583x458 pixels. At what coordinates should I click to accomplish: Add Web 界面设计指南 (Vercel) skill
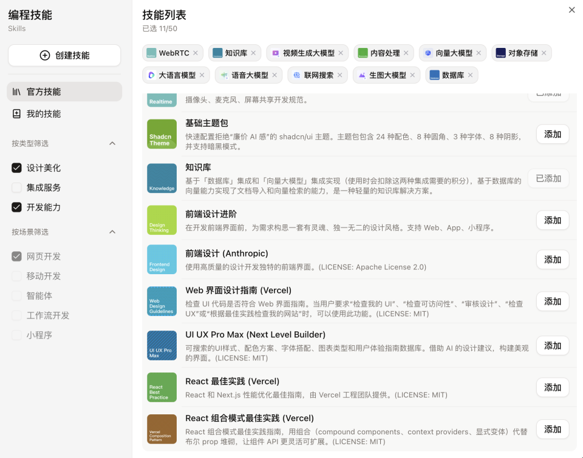553,301
